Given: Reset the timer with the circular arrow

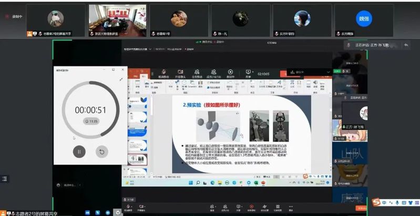Looking at the screenshot, I should point(102,152).
